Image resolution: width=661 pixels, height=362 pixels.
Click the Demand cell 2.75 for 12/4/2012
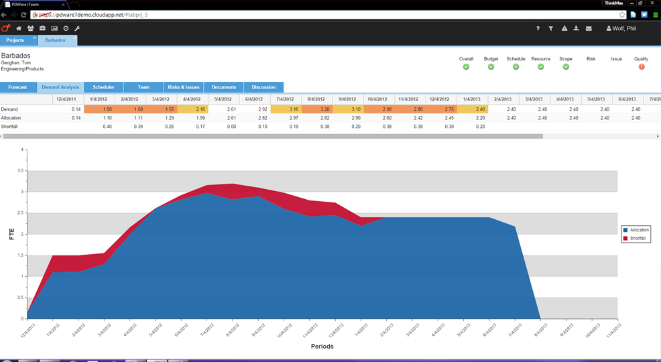(x=441, y=109)
